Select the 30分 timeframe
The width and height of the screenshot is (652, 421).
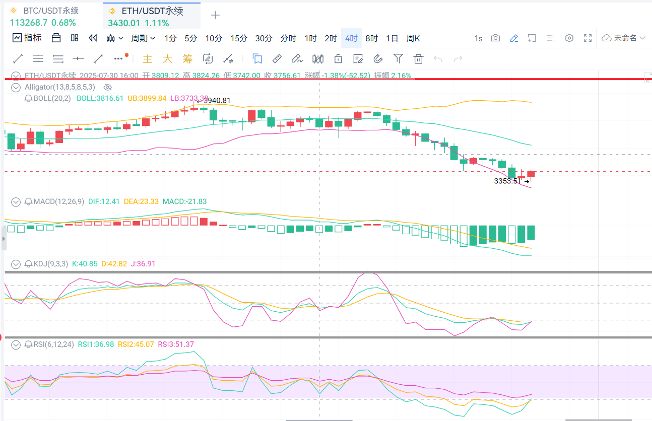[264, 38]
